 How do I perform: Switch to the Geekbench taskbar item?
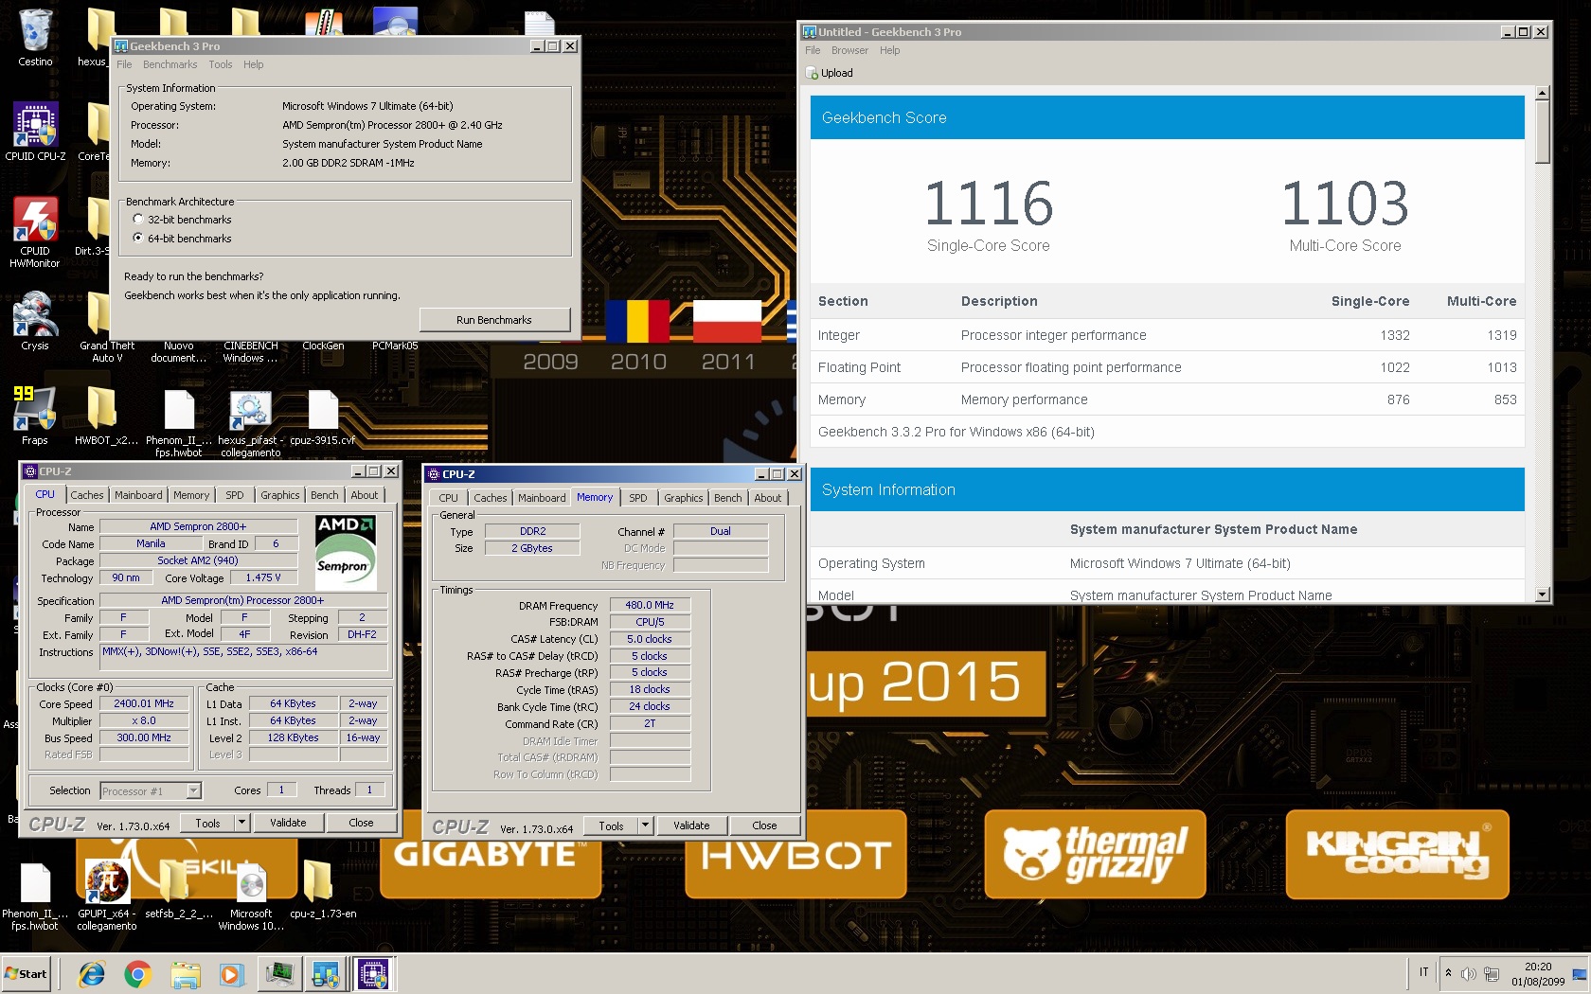[x=326, y=974]
